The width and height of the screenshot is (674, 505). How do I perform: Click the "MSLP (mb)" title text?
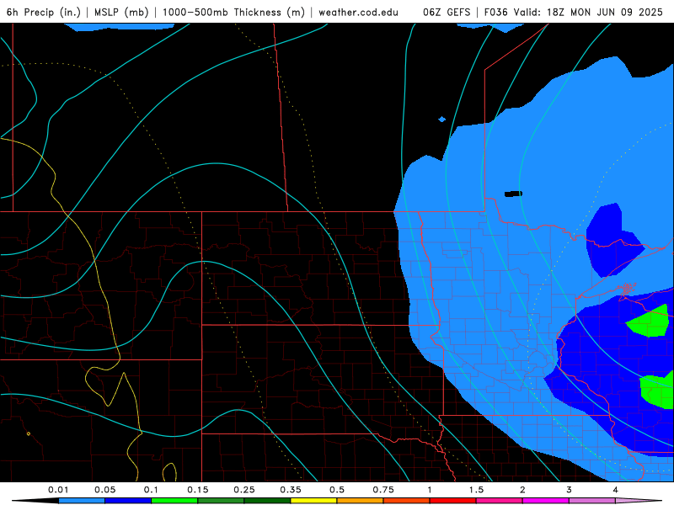pos(121,12)
